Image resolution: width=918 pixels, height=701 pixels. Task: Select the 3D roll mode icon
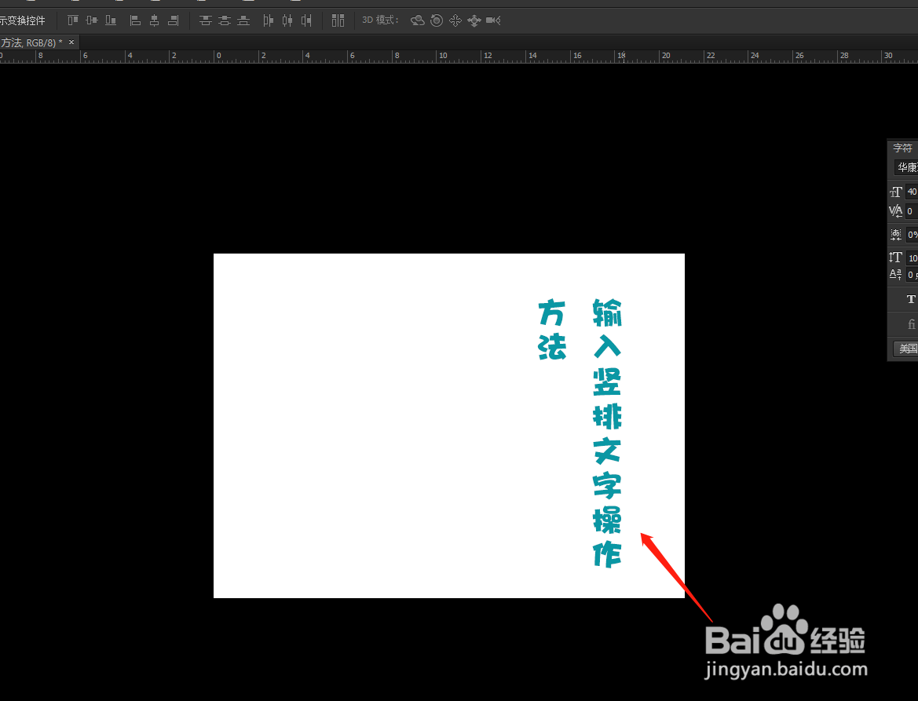click(437, 20)
